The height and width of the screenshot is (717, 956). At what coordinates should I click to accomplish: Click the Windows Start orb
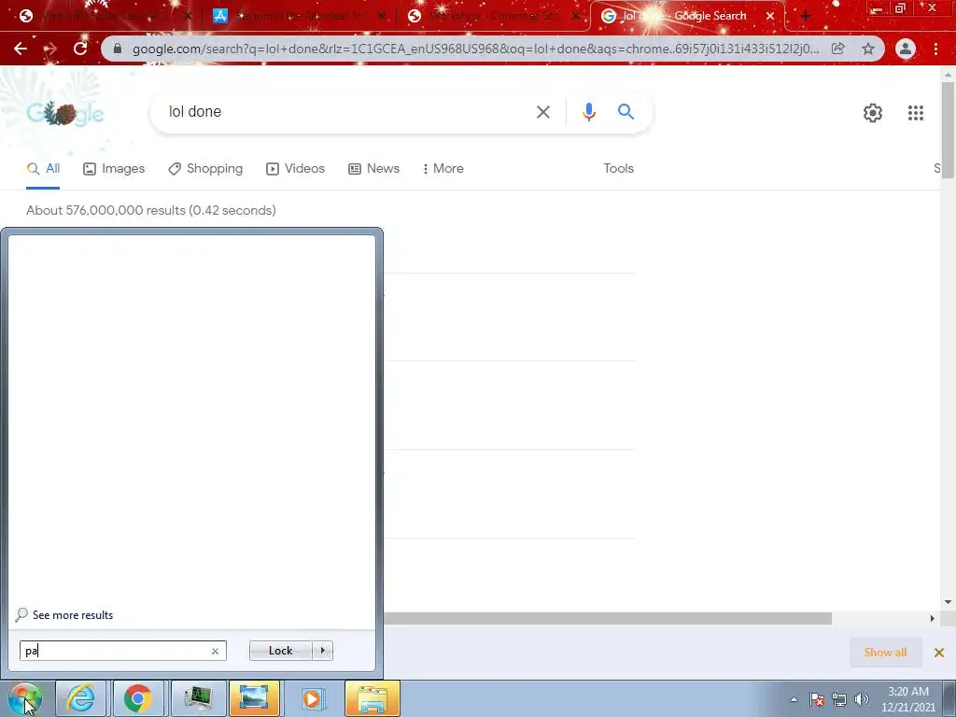point(25,698)
